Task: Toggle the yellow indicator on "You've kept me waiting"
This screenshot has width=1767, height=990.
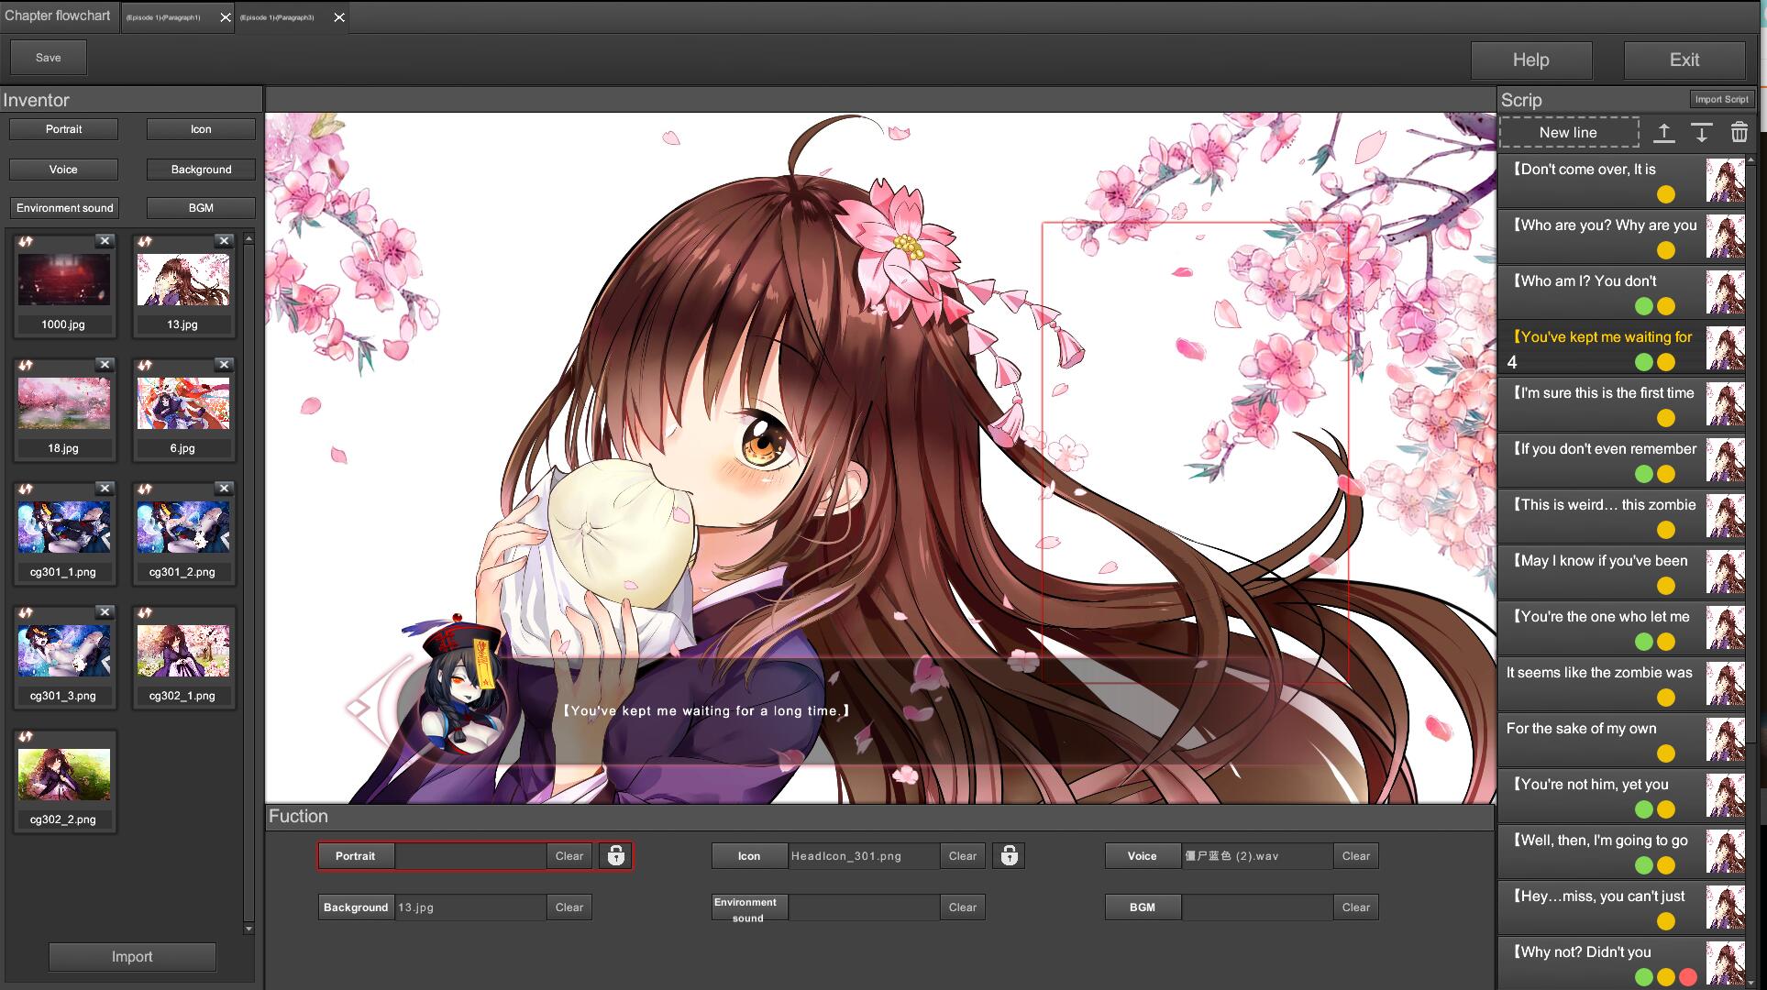Action: click(x=1664, y=362)
